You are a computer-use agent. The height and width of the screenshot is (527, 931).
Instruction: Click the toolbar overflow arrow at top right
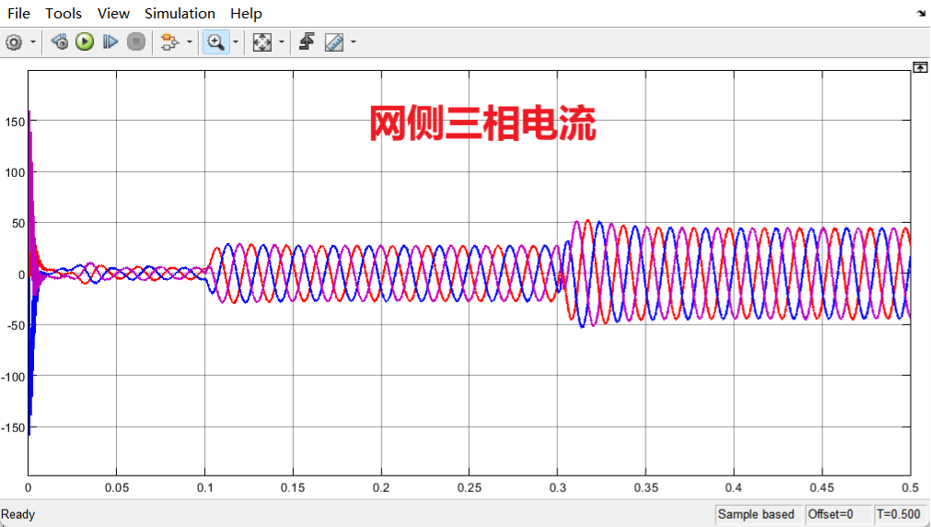coord(921,13)
